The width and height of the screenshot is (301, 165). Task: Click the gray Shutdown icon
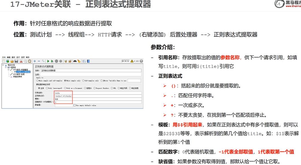(61, 61)
